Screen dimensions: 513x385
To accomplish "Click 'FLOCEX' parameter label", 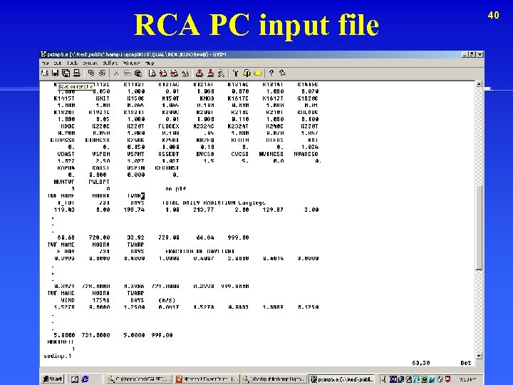I will point(168,126).
